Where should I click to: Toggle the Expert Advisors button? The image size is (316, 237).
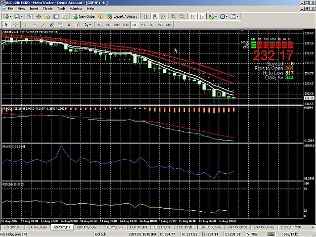point(122,16)
